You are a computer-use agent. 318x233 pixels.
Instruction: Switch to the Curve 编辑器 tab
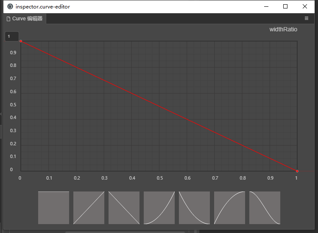click(25, 19)
